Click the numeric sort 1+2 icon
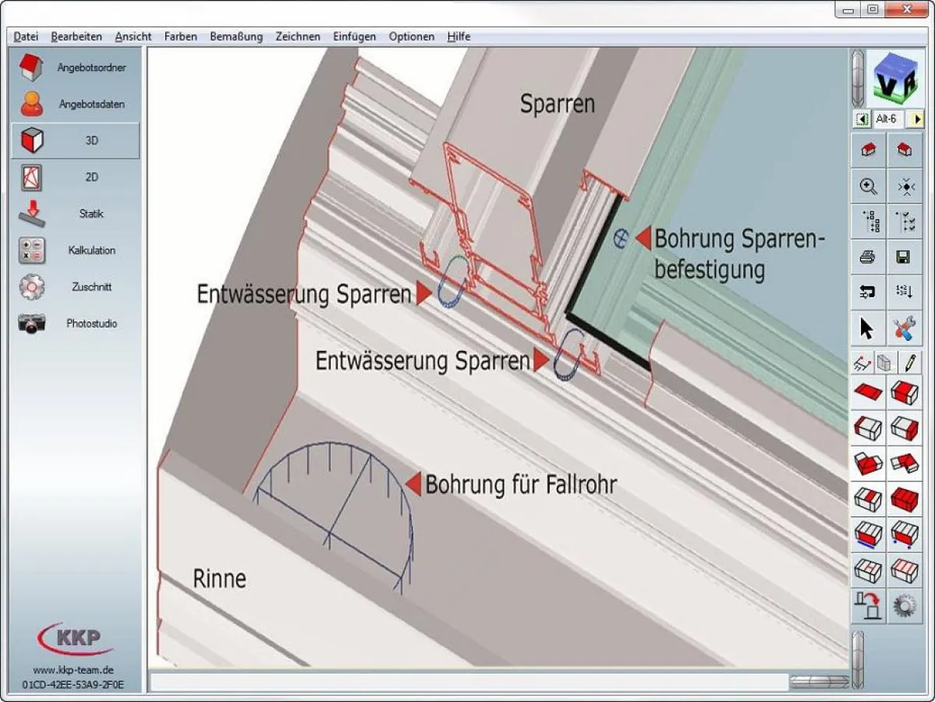 [905, 292]
